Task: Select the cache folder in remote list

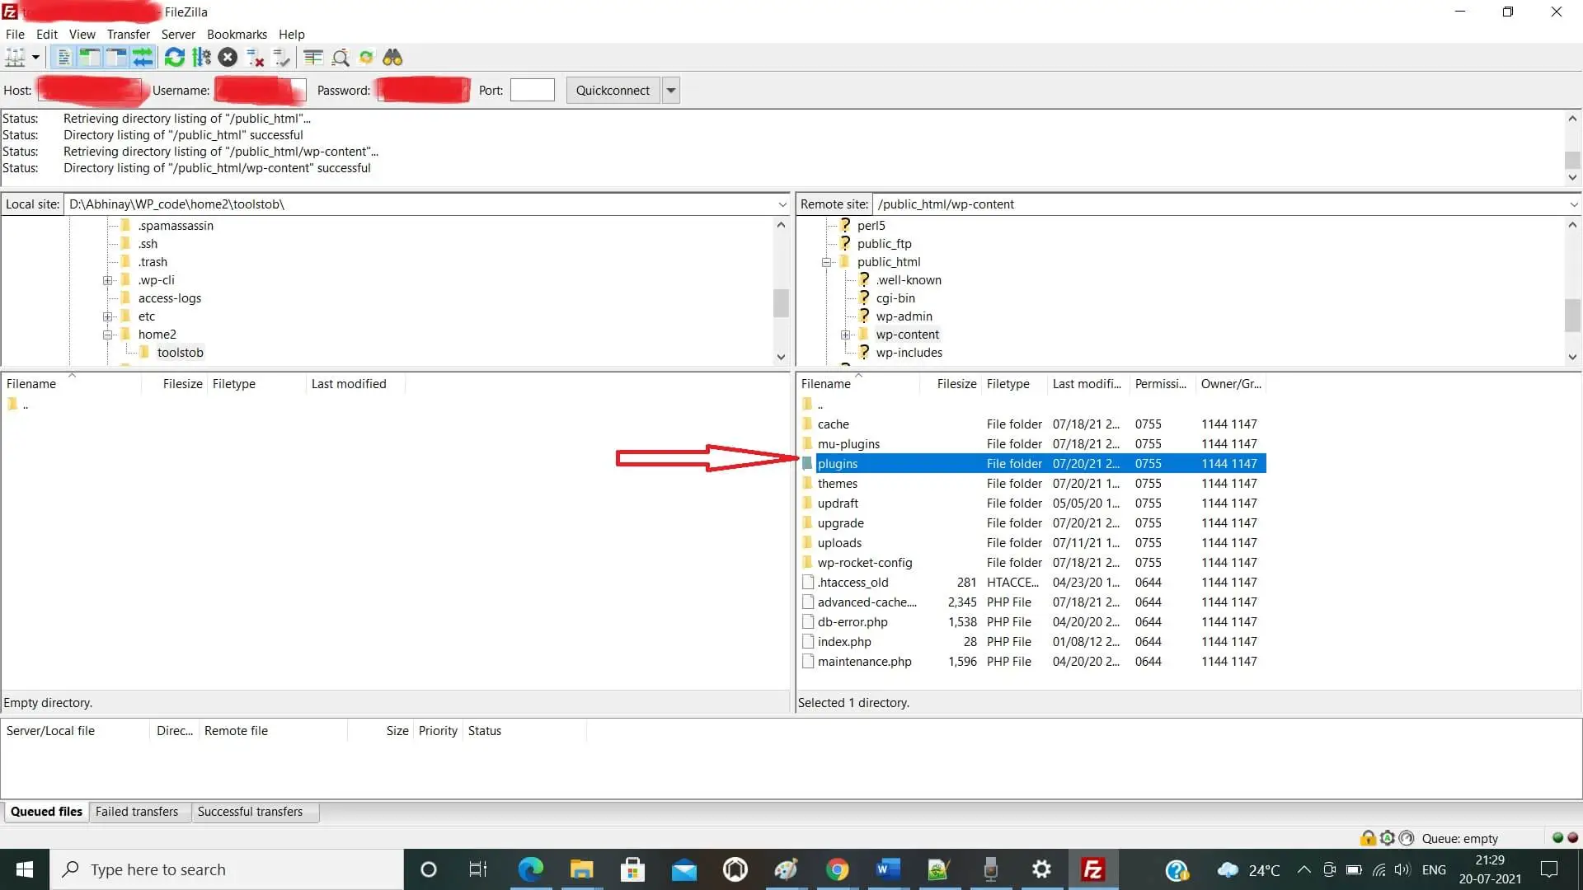Action: pos(833,424)
